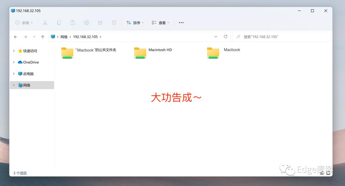This screenshot has width=345, height=186.
Task: Click the refresh icon in the address bar
Action: (226, 37)
